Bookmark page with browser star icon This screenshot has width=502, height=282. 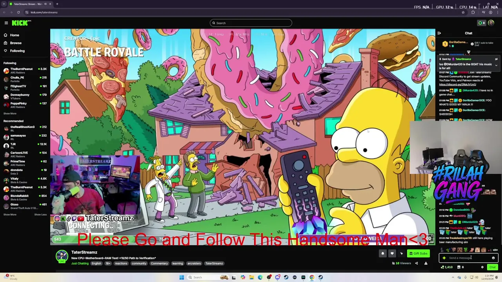coord(463,13)
